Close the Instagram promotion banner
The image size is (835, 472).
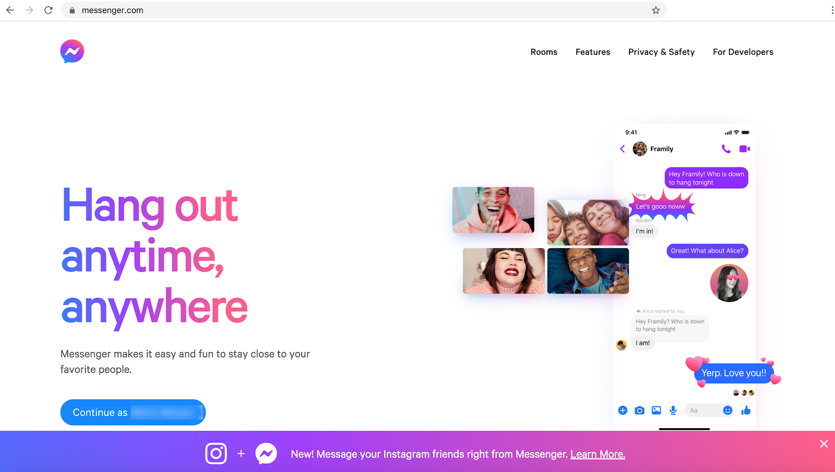[x=824, y=444]
